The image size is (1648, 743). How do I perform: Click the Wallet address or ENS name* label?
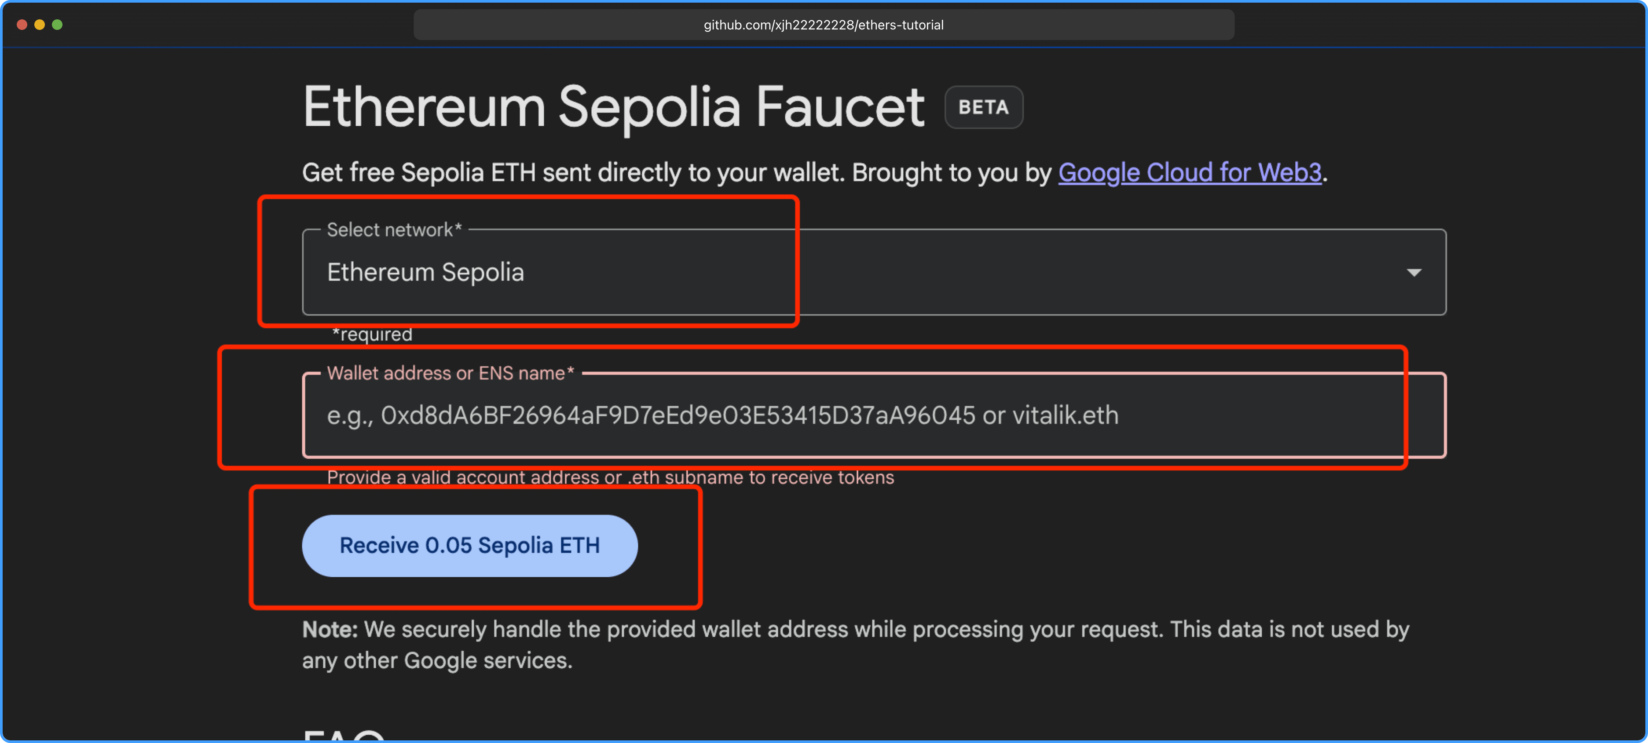tap(450, 373)
